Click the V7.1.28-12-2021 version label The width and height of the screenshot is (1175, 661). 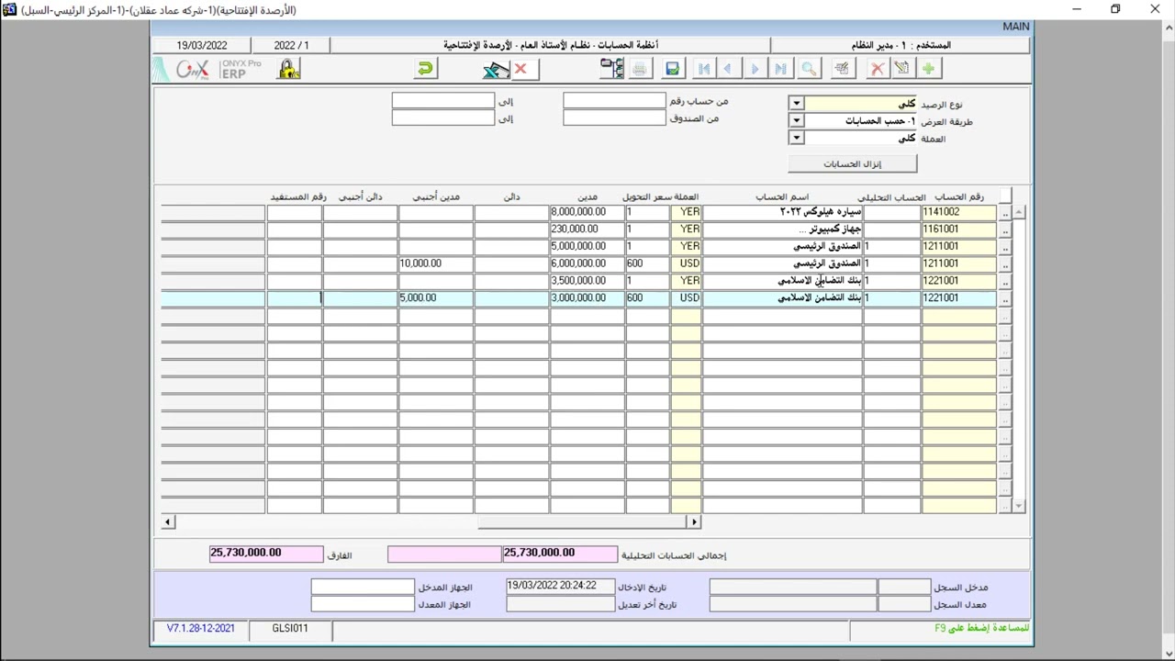point(201,629)
